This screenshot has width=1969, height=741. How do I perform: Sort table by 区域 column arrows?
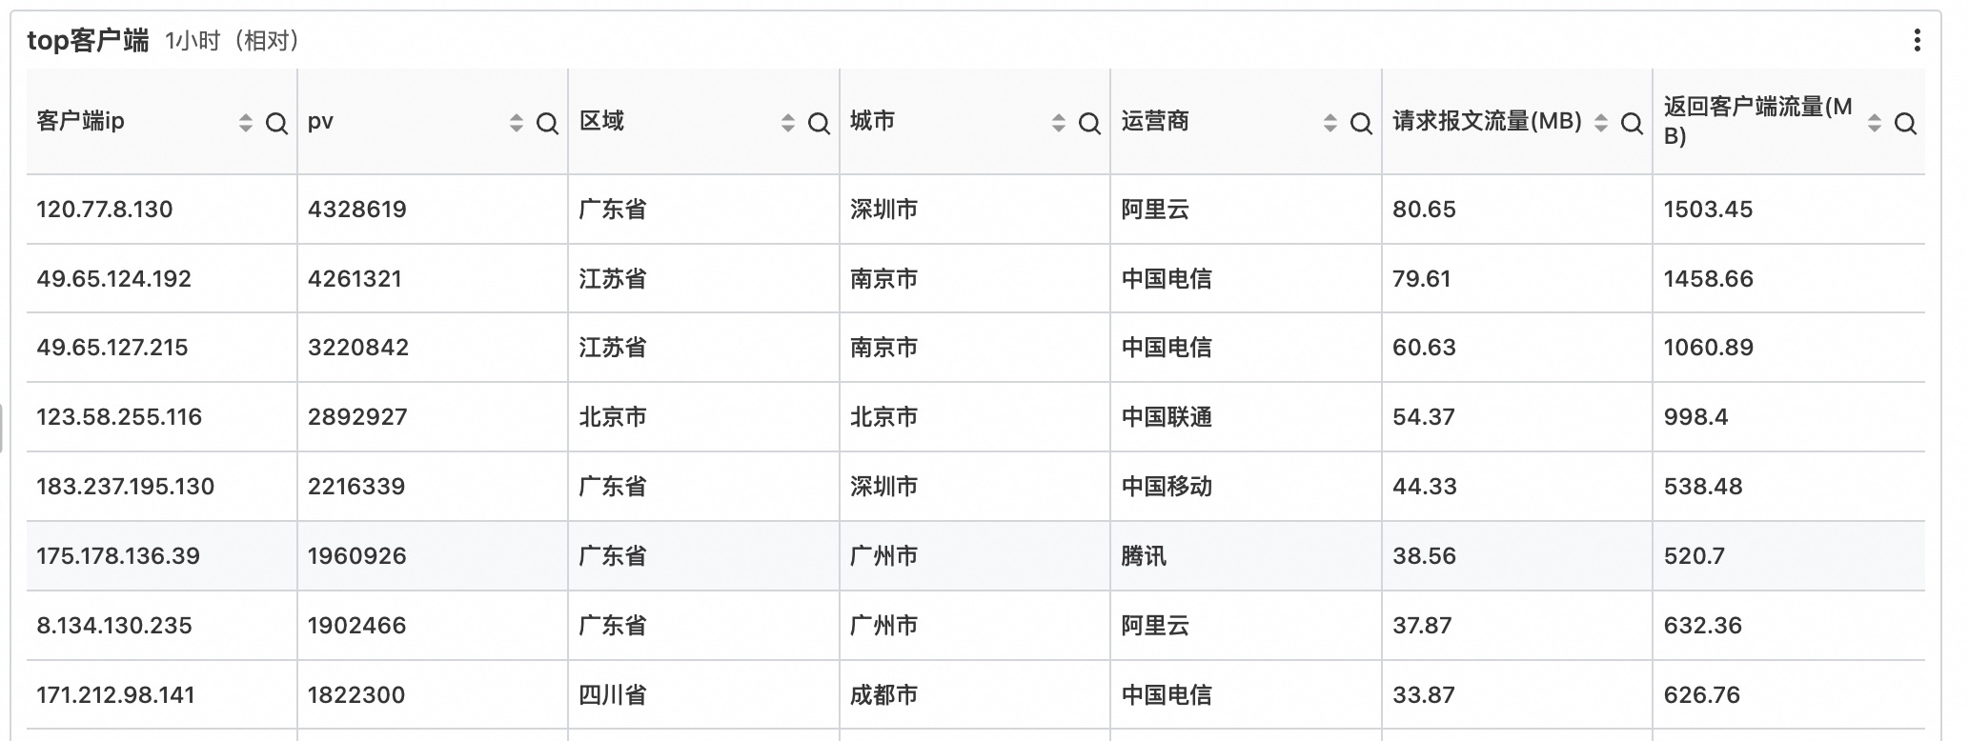pos(788,123)
